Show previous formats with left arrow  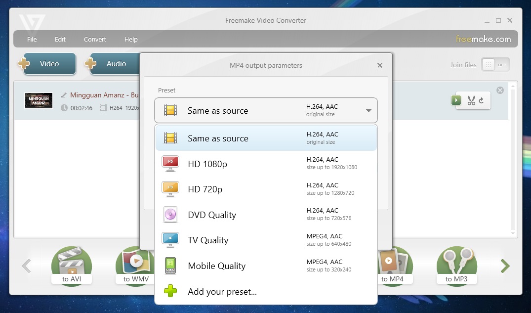(x=26, y=266)
